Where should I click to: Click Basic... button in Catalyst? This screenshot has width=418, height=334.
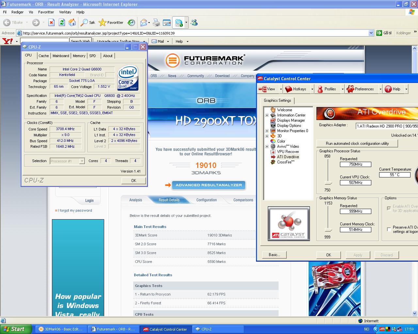[274, 255]
